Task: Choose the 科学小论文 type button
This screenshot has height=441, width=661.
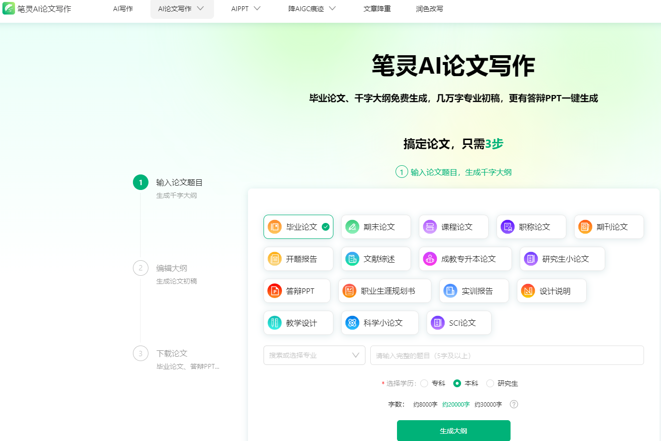Action: [380, 323]
